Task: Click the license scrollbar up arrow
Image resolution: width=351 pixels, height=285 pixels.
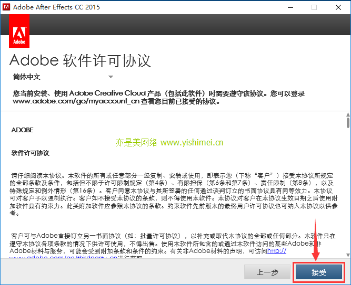Action: point(348,114)
